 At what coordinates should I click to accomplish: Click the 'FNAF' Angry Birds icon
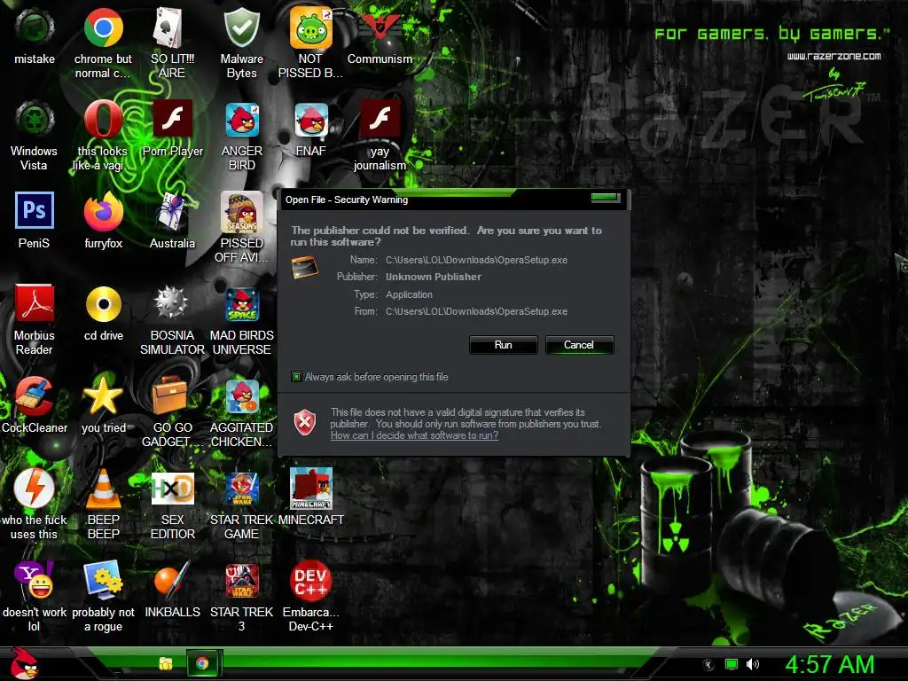[x=311, y=121]
